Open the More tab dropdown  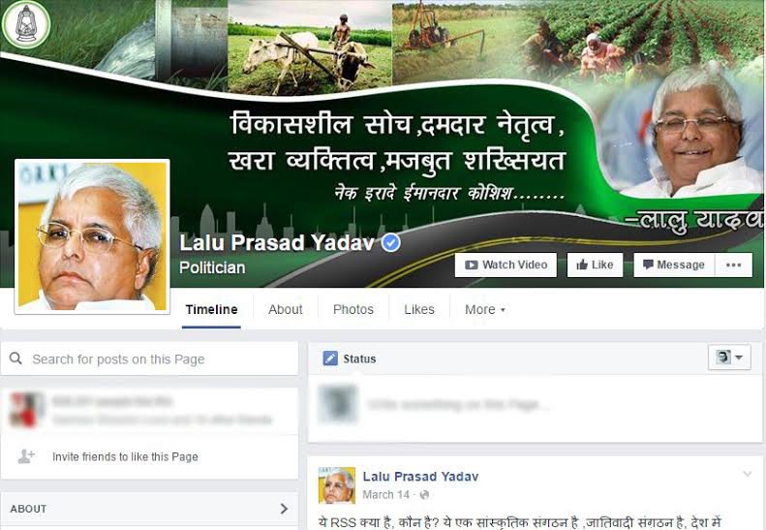[x=484, y=309]
